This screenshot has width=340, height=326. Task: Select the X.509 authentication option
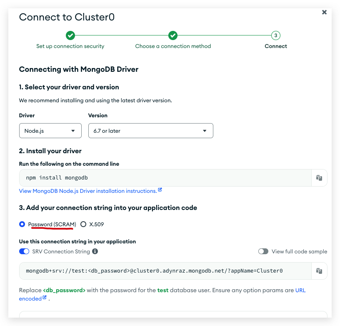83,224
